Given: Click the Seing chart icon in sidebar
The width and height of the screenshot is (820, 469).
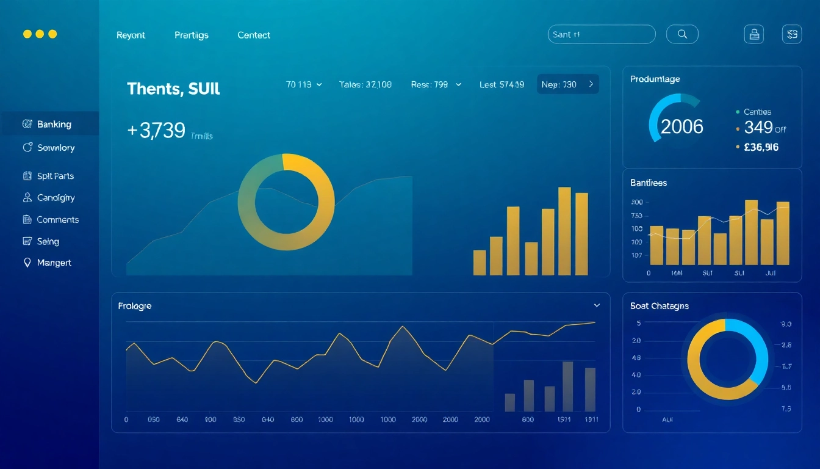Looking at the screenshot, I should pyautogui.click(x=27, y=241).
